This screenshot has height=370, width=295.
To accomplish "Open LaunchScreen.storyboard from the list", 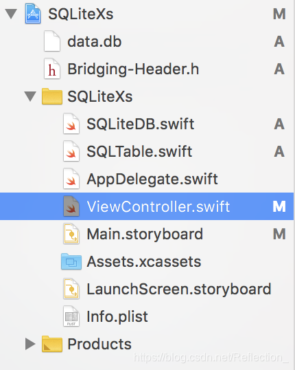I will 179,289.
